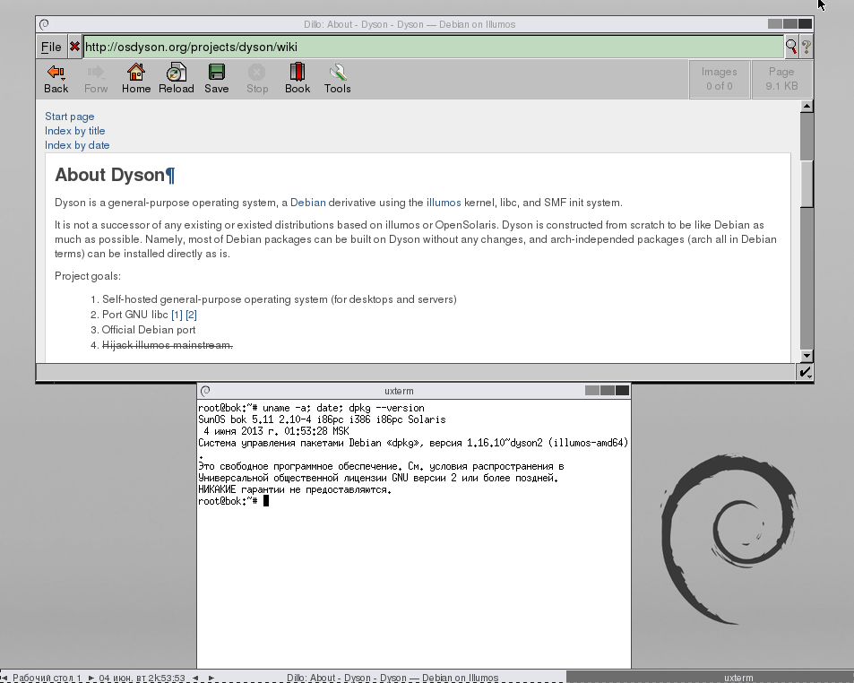Click the bug meter checkmark icon
This screenshot has height=683, width=854.
click(805, 372)
